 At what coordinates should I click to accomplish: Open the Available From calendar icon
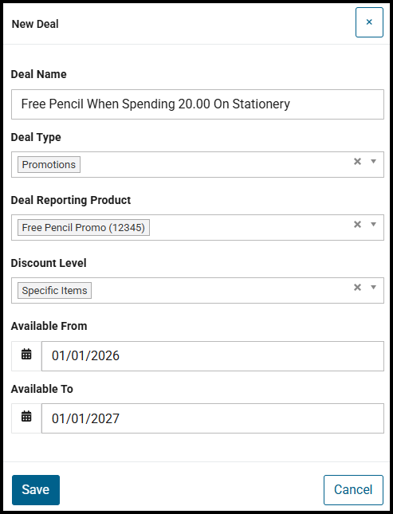(26, 355)
